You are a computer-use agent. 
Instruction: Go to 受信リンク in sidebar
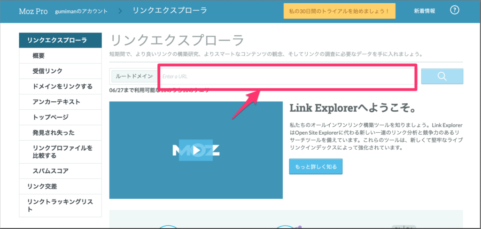coord(47,71)
